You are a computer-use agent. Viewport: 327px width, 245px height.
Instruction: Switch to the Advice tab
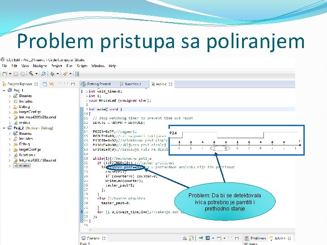pos(280,238)
